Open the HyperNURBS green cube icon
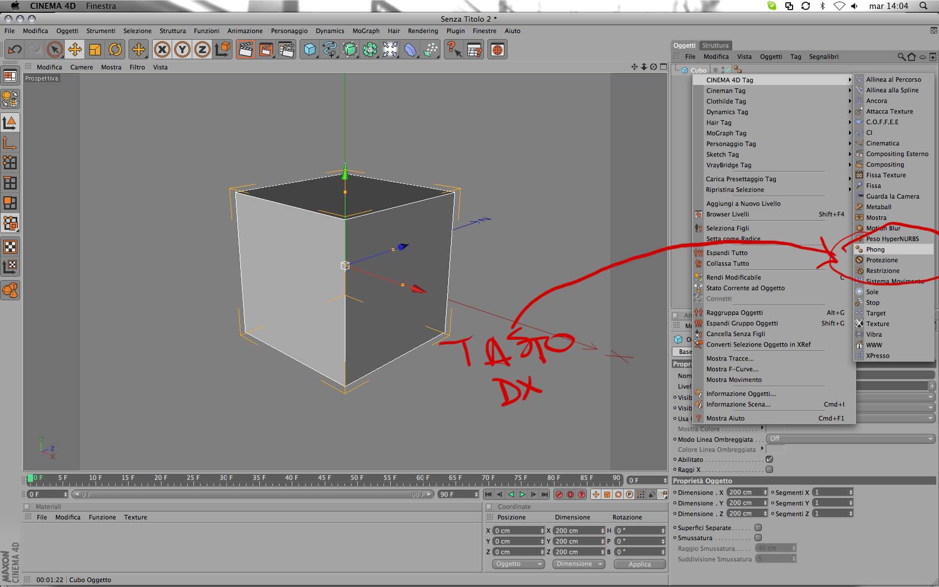Image resolution: width=939 pixels, height=587 pixels. 350,50
